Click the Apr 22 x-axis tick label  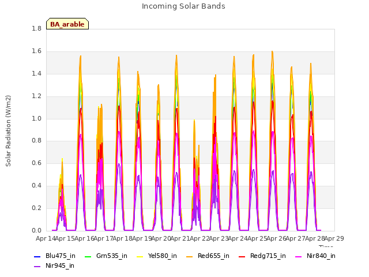click(x=199, y=238)
